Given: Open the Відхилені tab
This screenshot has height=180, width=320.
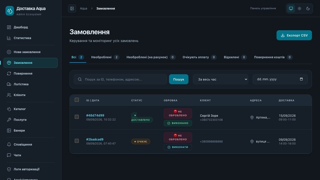Looking at the screenshot, I should pos(235,57).
